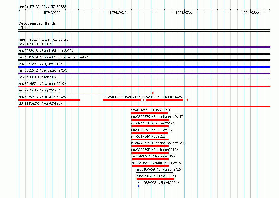
Task: Click ruler position 157439600
Action: pyautogui.click(x=118, y=13)
